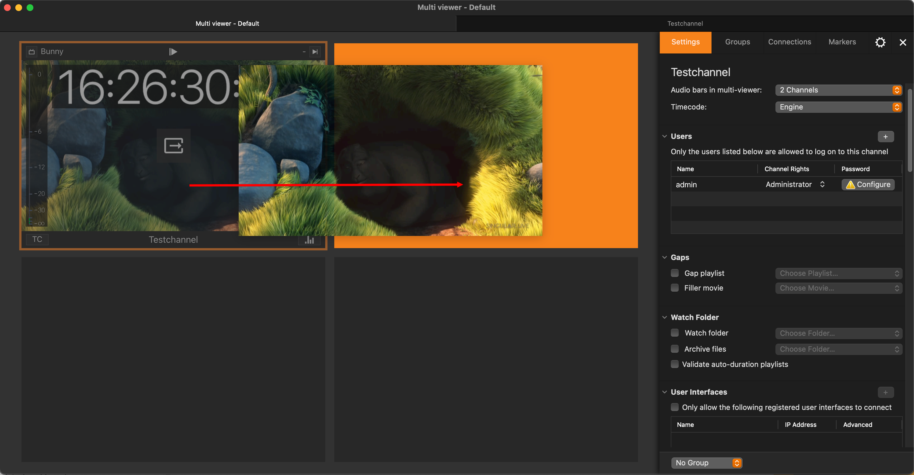Open the No Group dropdown
This screenshot has height=475, width=914.
[706, 463]
